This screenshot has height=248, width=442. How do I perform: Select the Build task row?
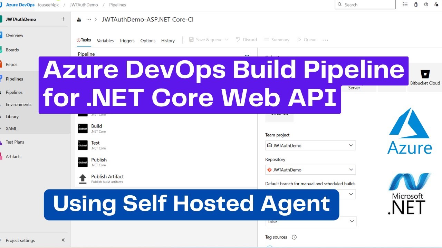[166, 128]
